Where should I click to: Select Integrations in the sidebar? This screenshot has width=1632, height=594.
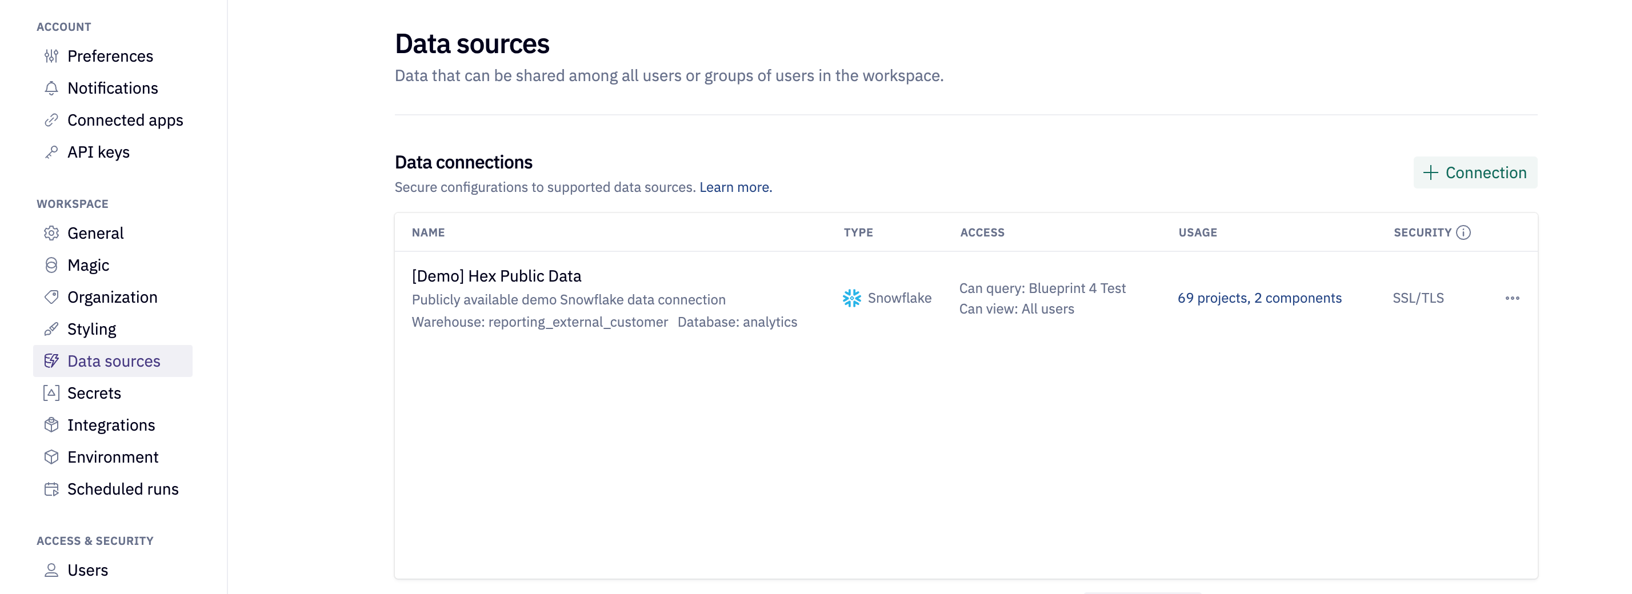[x=111, y=425]
